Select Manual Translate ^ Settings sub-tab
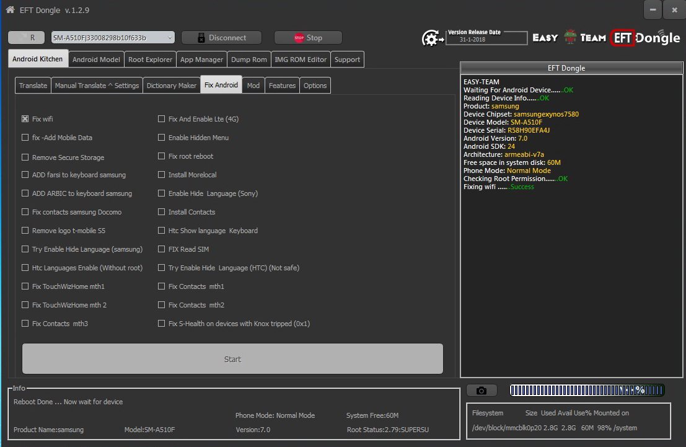 pyautogui.click(x=97, y=86)
